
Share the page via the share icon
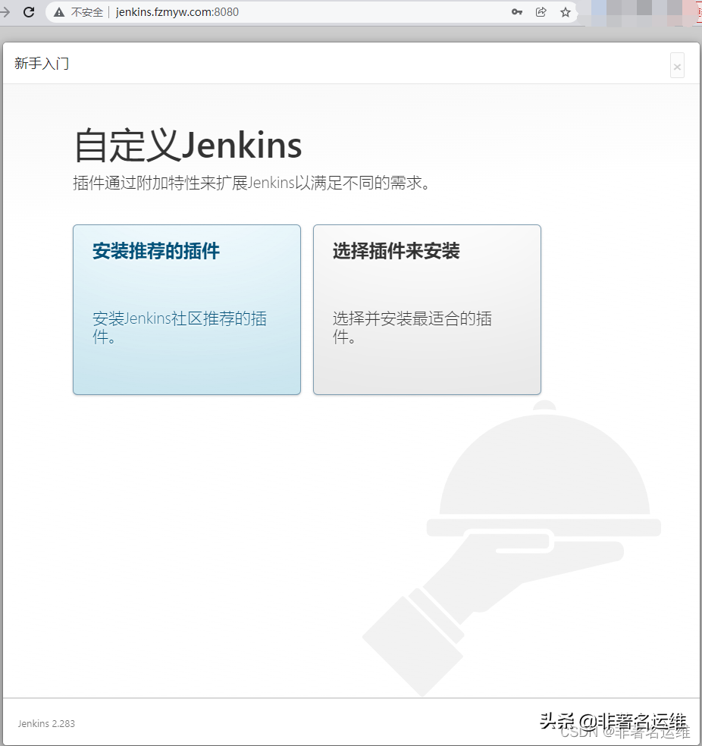541,12
